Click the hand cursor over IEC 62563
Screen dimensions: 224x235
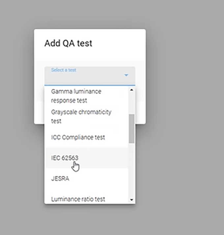[x=75, y=166]
